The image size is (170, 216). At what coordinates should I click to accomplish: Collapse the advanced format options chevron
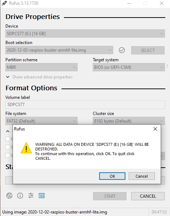[x=8, y=131]
